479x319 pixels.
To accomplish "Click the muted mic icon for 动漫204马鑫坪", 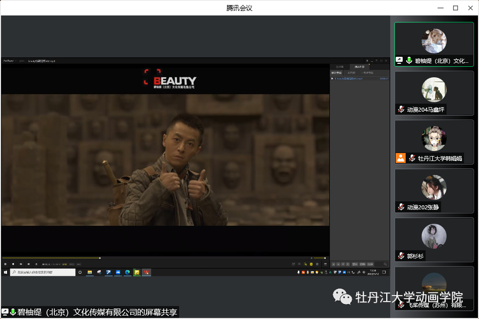I will (401, 109).
